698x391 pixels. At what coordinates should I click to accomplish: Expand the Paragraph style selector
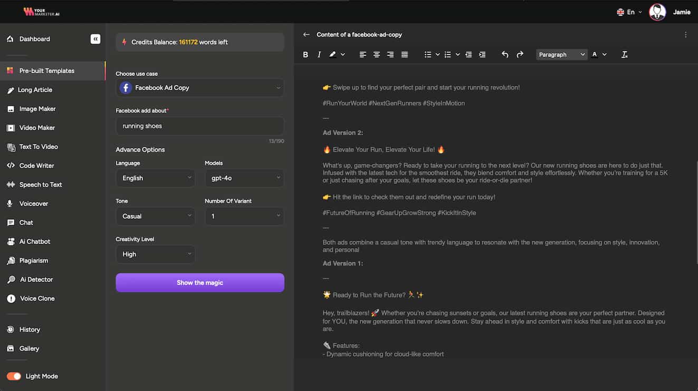point(561,54)
